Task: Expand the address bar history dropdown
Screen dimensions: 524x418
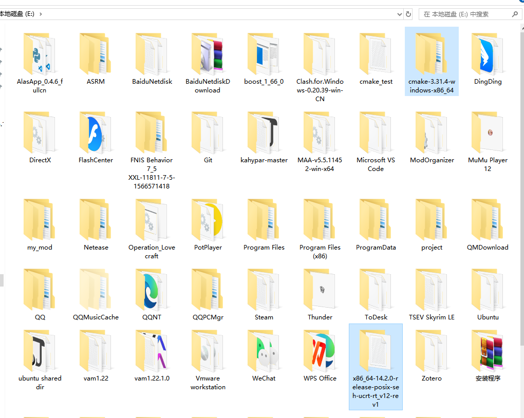Action: (x=399, y=14)
